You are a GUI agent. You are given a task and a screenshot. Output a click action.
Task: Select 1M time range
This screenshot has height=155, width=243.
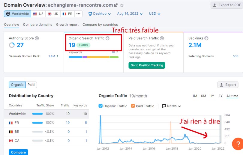click(x=195, y=96)
